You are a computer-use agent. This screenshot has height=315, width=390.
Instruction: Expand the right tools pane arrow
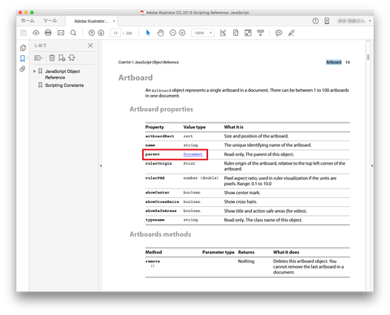coord(372,166)
